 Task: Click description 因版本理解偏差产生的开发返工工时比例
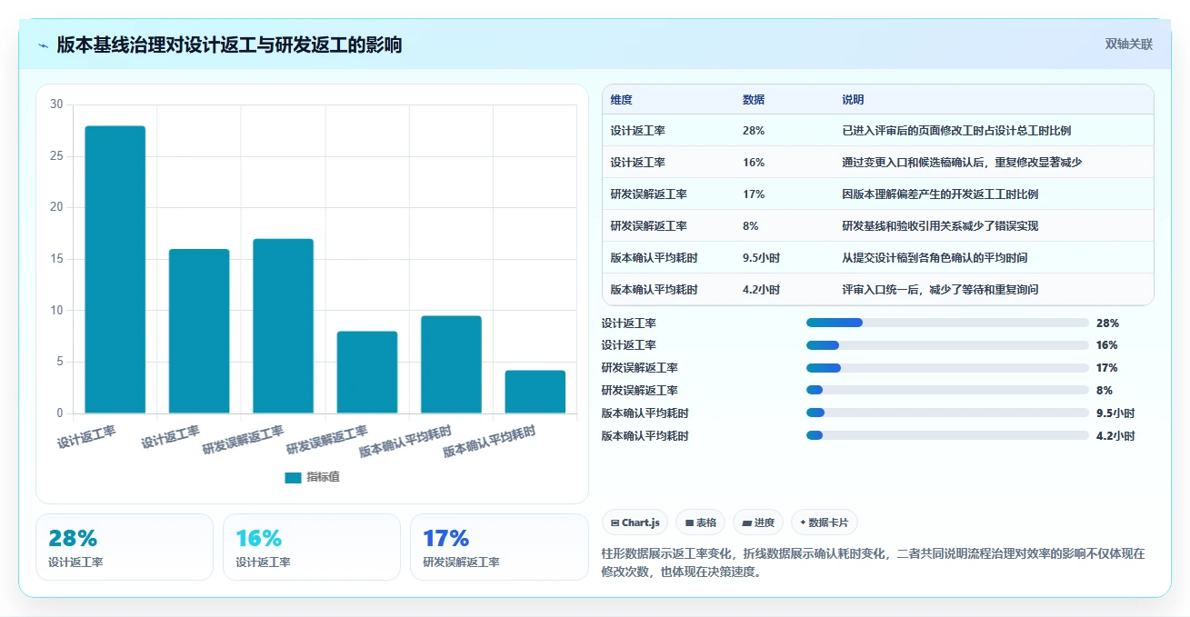(940, 194)
